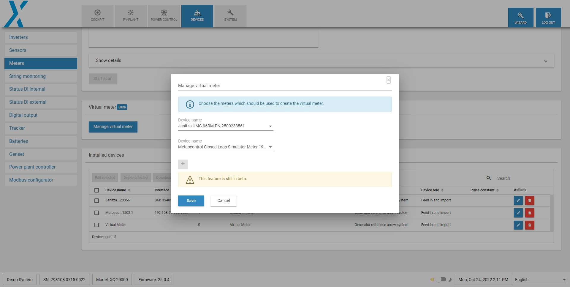Edit the Virtual Meter row
The width and height of the screenshot is (570, 287).
[518, 225]
